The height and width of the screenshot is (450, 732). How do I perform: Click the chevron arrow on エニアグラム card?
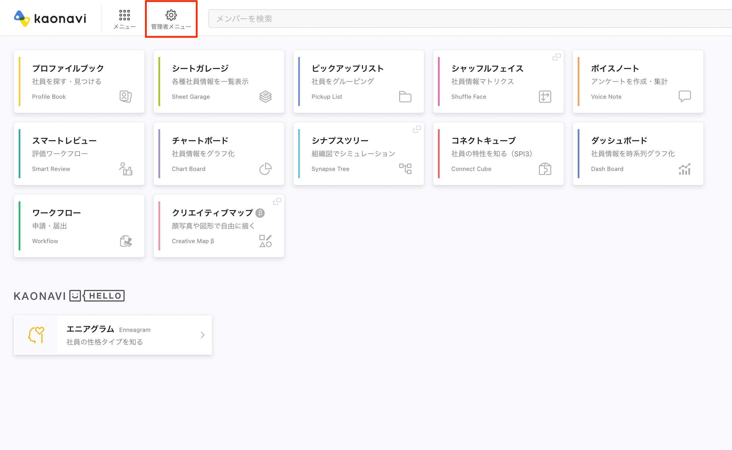coord(202,335)
